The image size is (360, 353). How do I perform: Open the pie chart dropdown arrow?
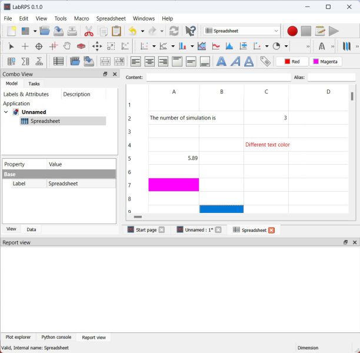tap(286, 46)
